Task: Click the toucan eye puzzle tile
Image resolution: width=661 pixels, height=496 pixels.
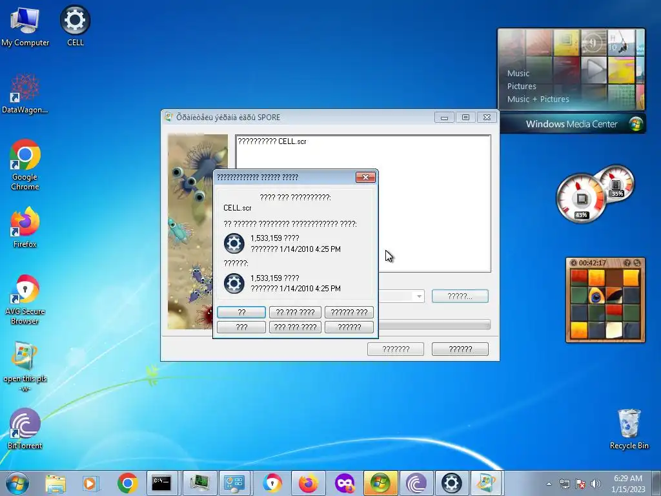Action: tap(596, 295)
